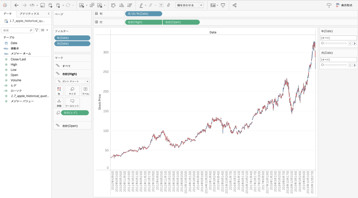Open the Color shelf on the Marks card
The height and width of the screenshot is (198, 358).
click(59, 91)
